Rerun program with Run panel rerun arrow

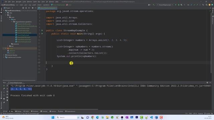point(4,86)
